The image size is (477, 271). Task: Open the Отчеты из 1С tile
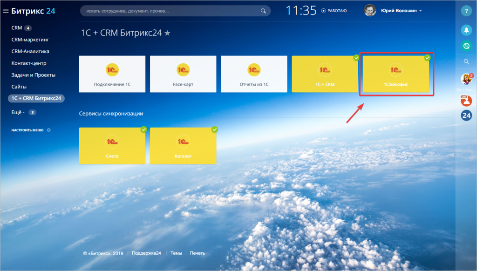(254, 74)
